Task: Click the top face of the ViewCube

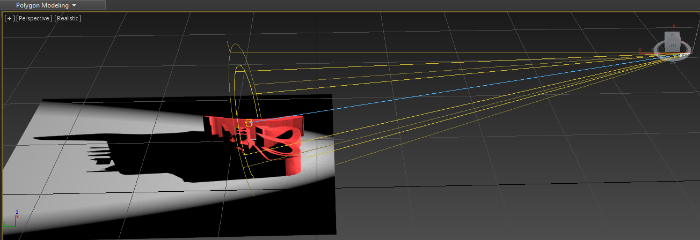Action: coord(672,35)
